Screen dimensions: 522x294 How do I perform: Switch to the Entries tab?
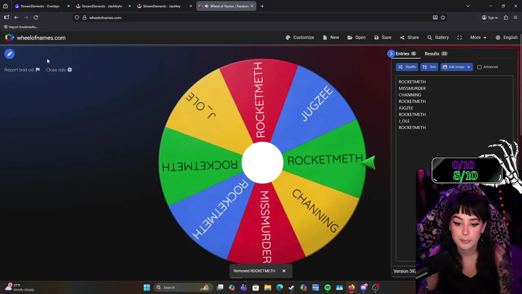406,54
